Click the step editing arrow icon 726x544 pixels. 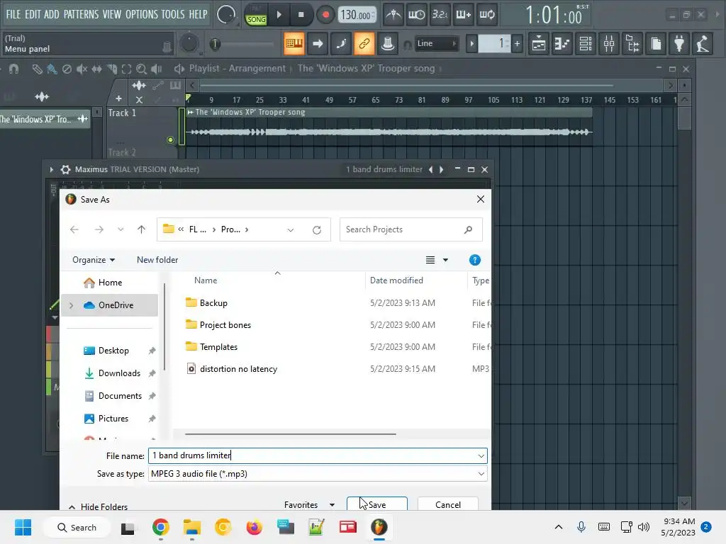318,44
